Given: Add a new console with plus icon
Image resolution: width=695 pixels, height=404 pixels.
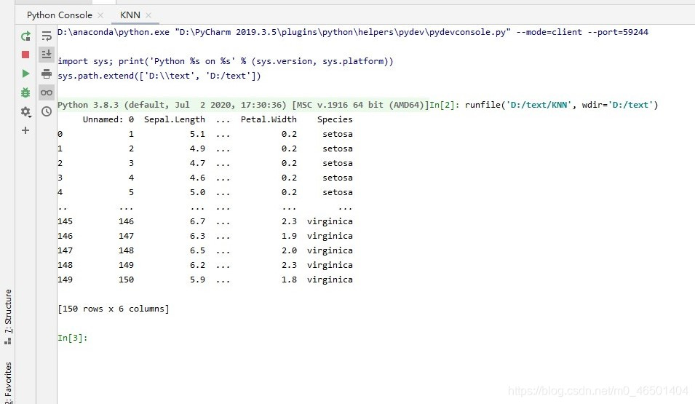Looking at the screenshot, I should point(25,130).
